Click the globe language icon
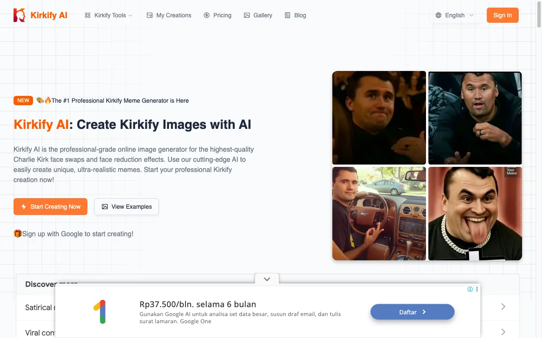Viewport: 542px width, 338px height. click(438, 15)
